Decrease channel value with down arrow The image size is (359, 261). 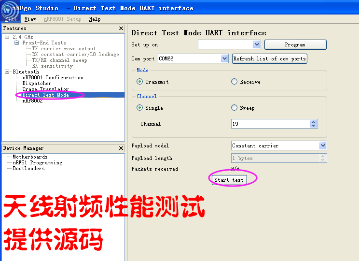314,126
